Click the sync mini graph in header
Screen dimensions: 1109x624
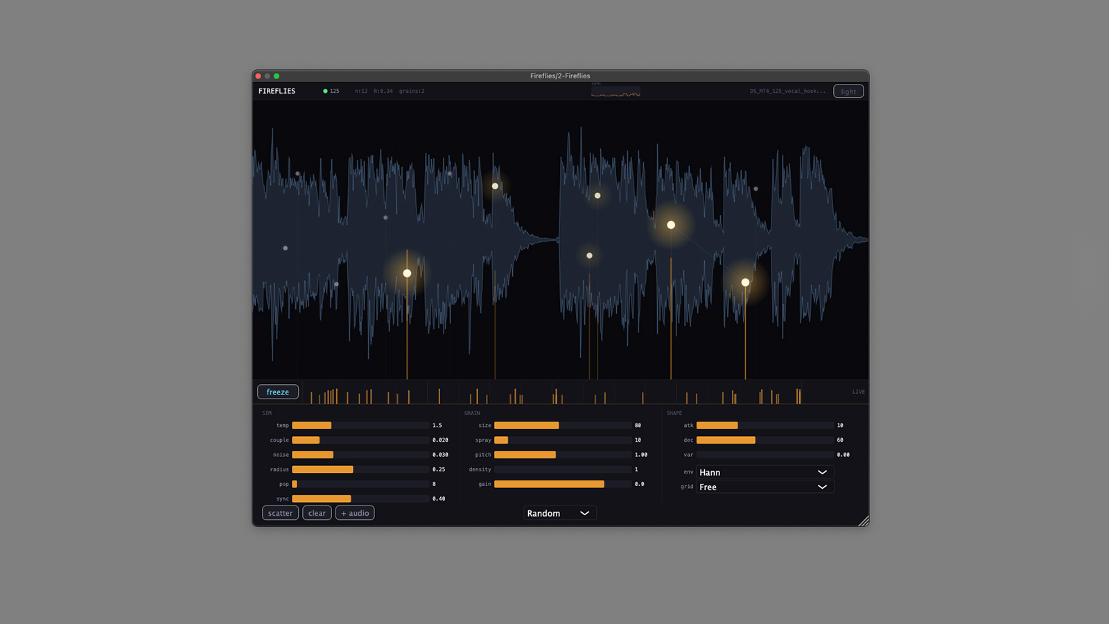pyautogui.click(x=615, y=92)
